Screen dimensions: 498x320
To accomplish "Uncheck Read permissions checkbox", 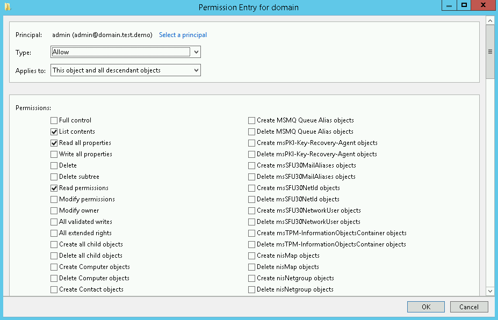I will click(54, 188).
